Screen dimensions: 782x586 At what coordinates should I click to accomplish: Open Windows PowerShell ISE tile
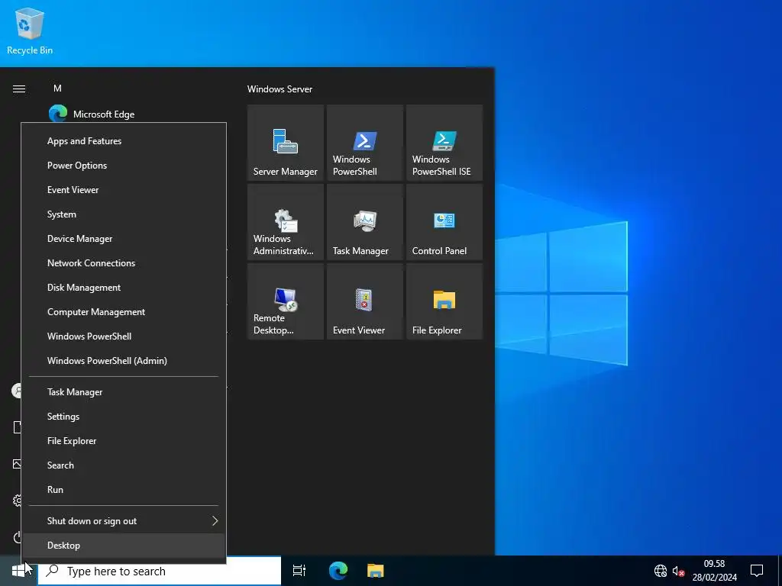point(444,143)
